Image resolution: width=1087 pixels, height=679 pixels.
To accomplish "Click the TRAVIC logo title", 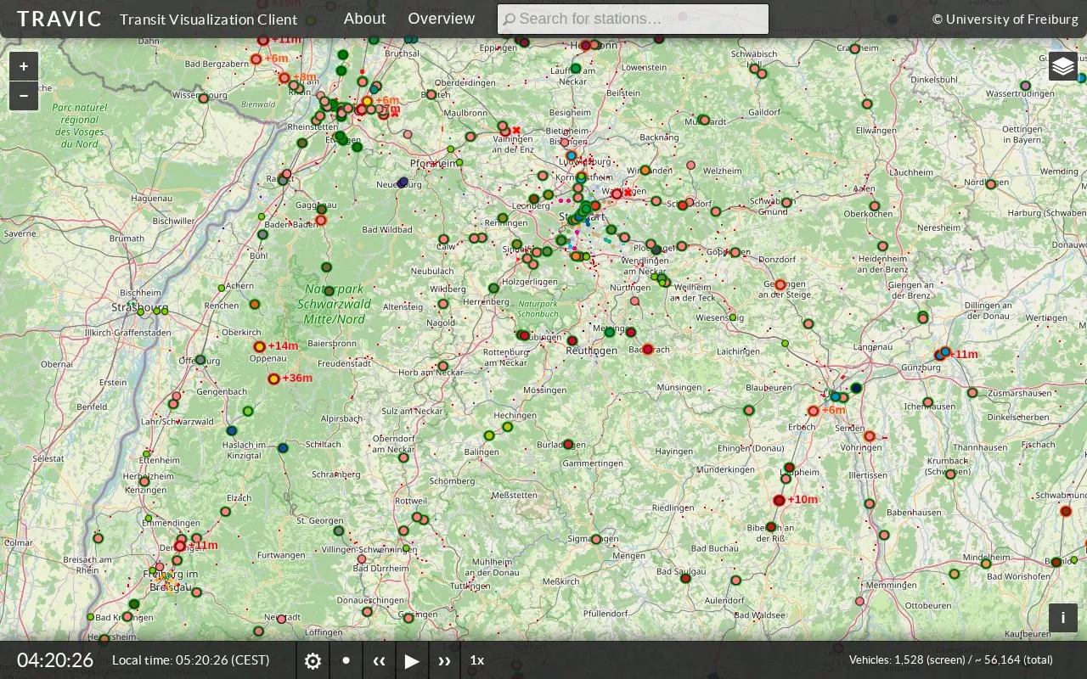I will 59,19.
